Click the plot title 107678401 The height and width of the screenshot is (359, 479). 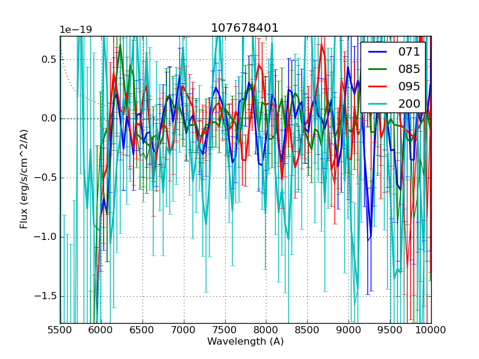pos(245,28)
